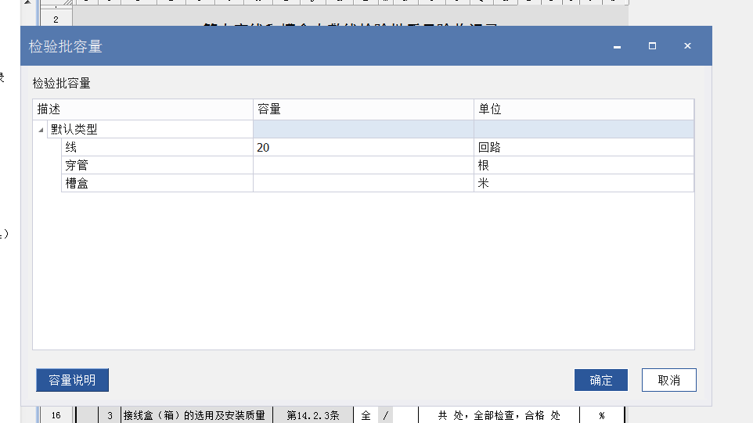Click the 回路 unit cell

pos(583,147)
